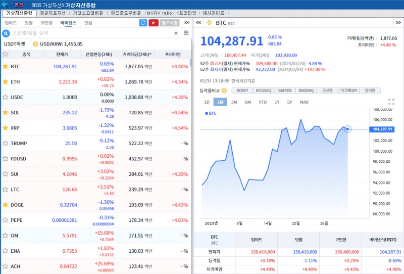Compare with 금선물 button

coord(327,90)
